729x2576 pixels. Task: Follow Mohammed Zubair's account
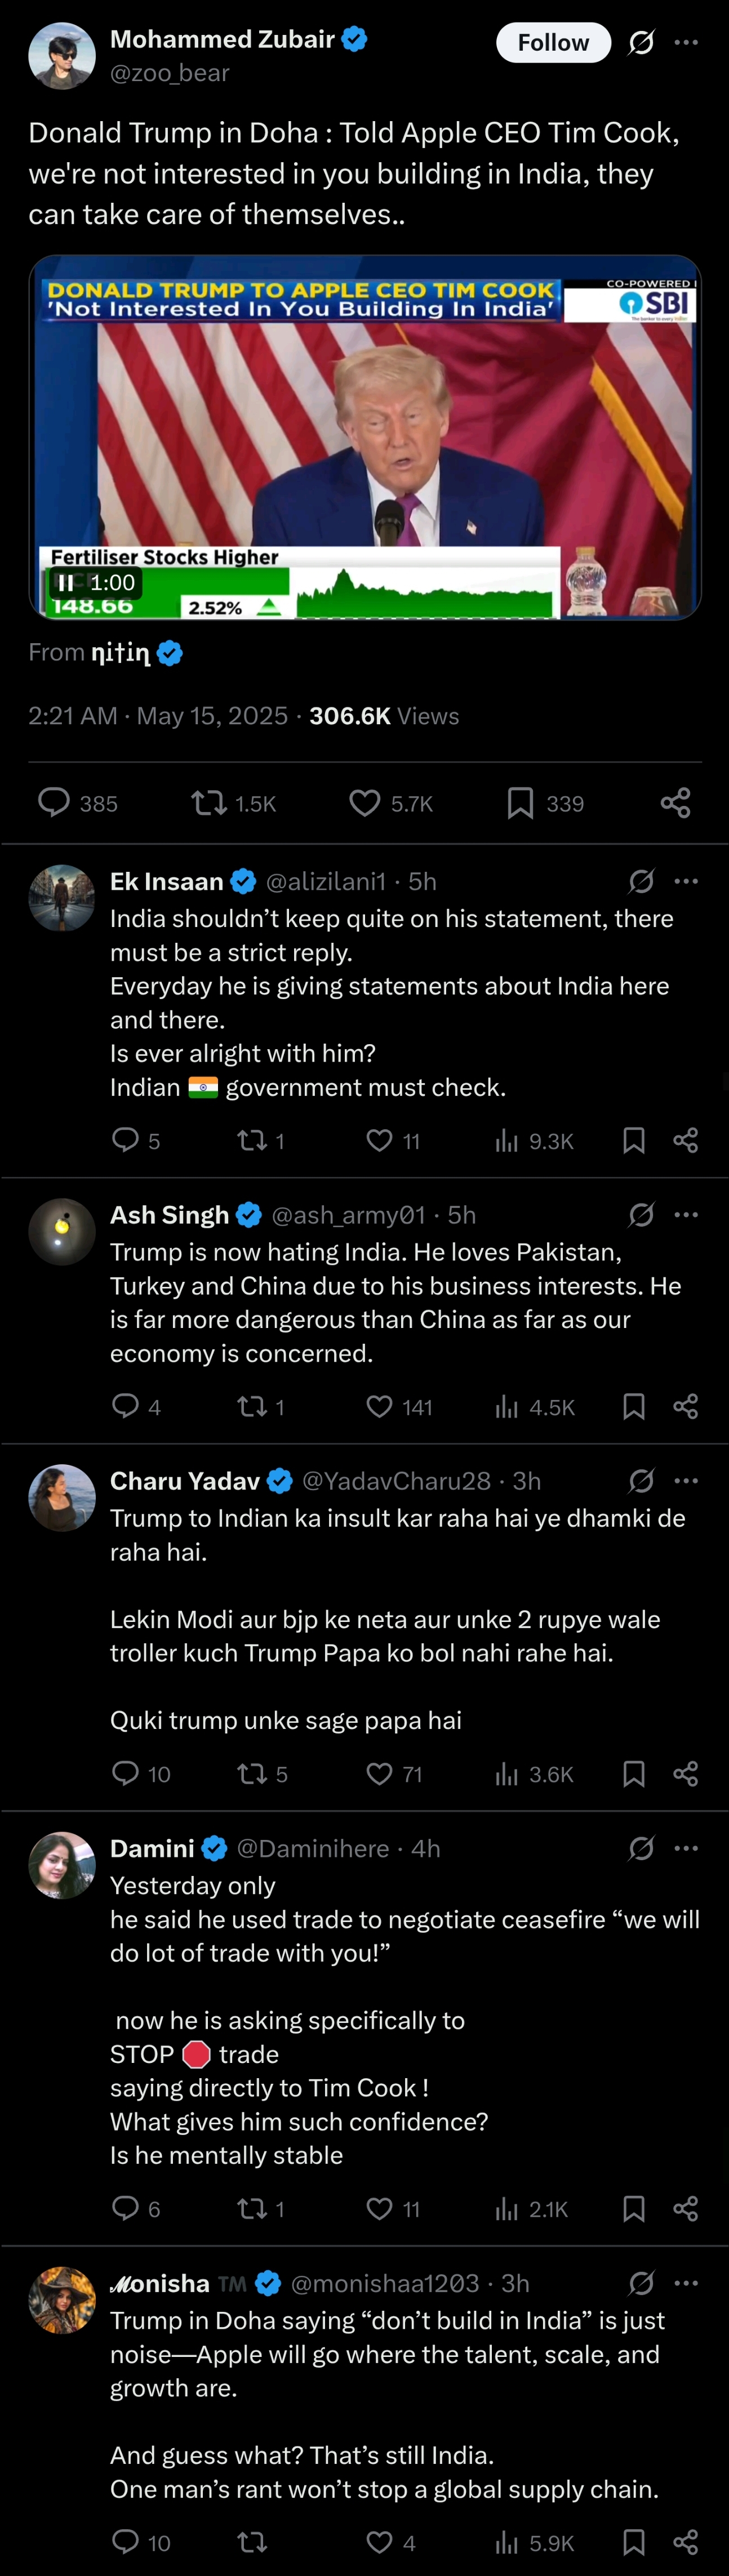(x=553, y=43)
